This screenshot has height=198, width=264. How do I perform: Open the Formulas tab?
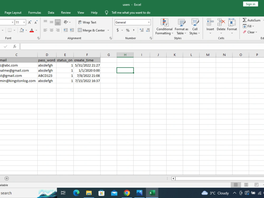[x=35, y=13]
